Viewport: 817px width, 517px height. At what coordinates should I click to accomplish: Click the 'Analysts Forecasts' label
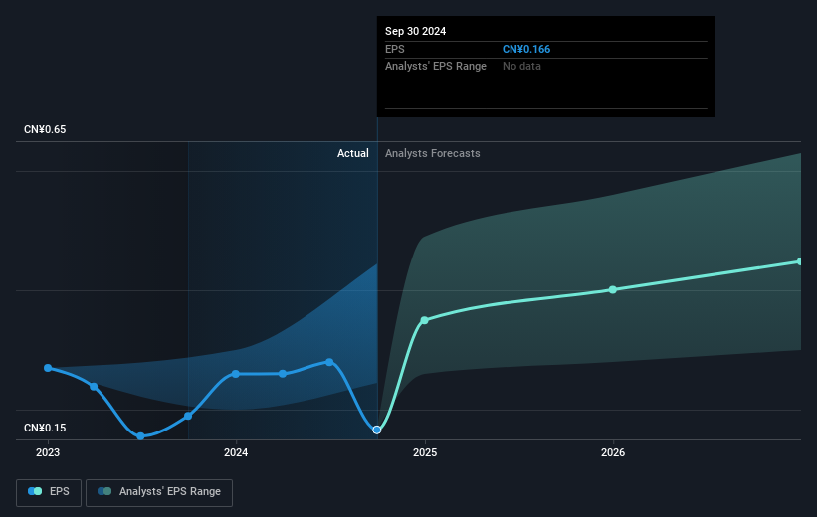[x=433, y=153]
